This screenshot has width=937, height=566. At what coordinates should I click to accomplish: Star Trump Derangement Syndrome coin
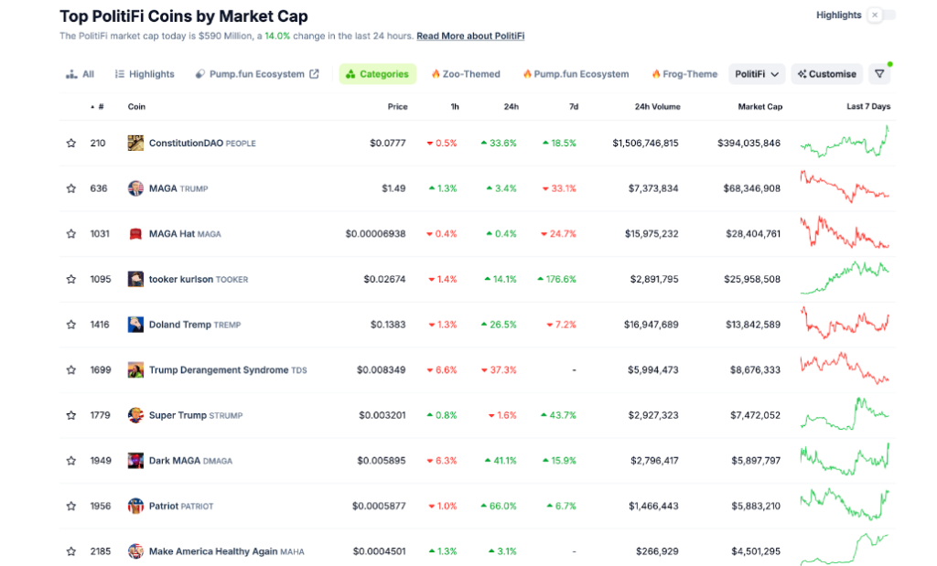click(x=71, y=370)
